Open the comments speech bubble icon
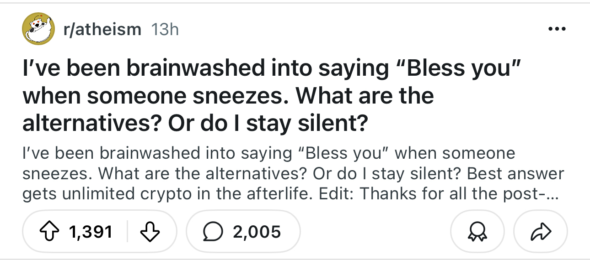Image resolution: width=590 pixels, height=260 pixels. tap(211, 232)
